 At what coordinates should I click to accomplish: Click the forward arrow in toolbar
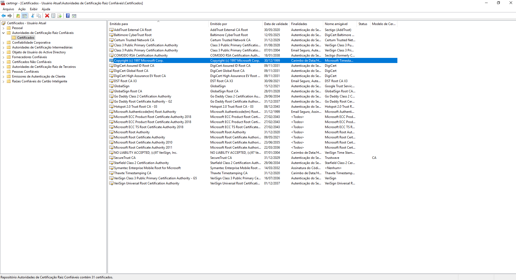[x=10, y=16]
